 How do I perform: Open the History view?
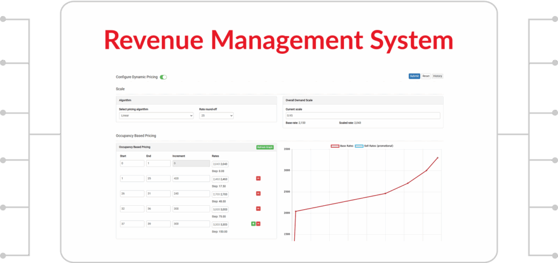pyautogui.click(x=438, y=76)
